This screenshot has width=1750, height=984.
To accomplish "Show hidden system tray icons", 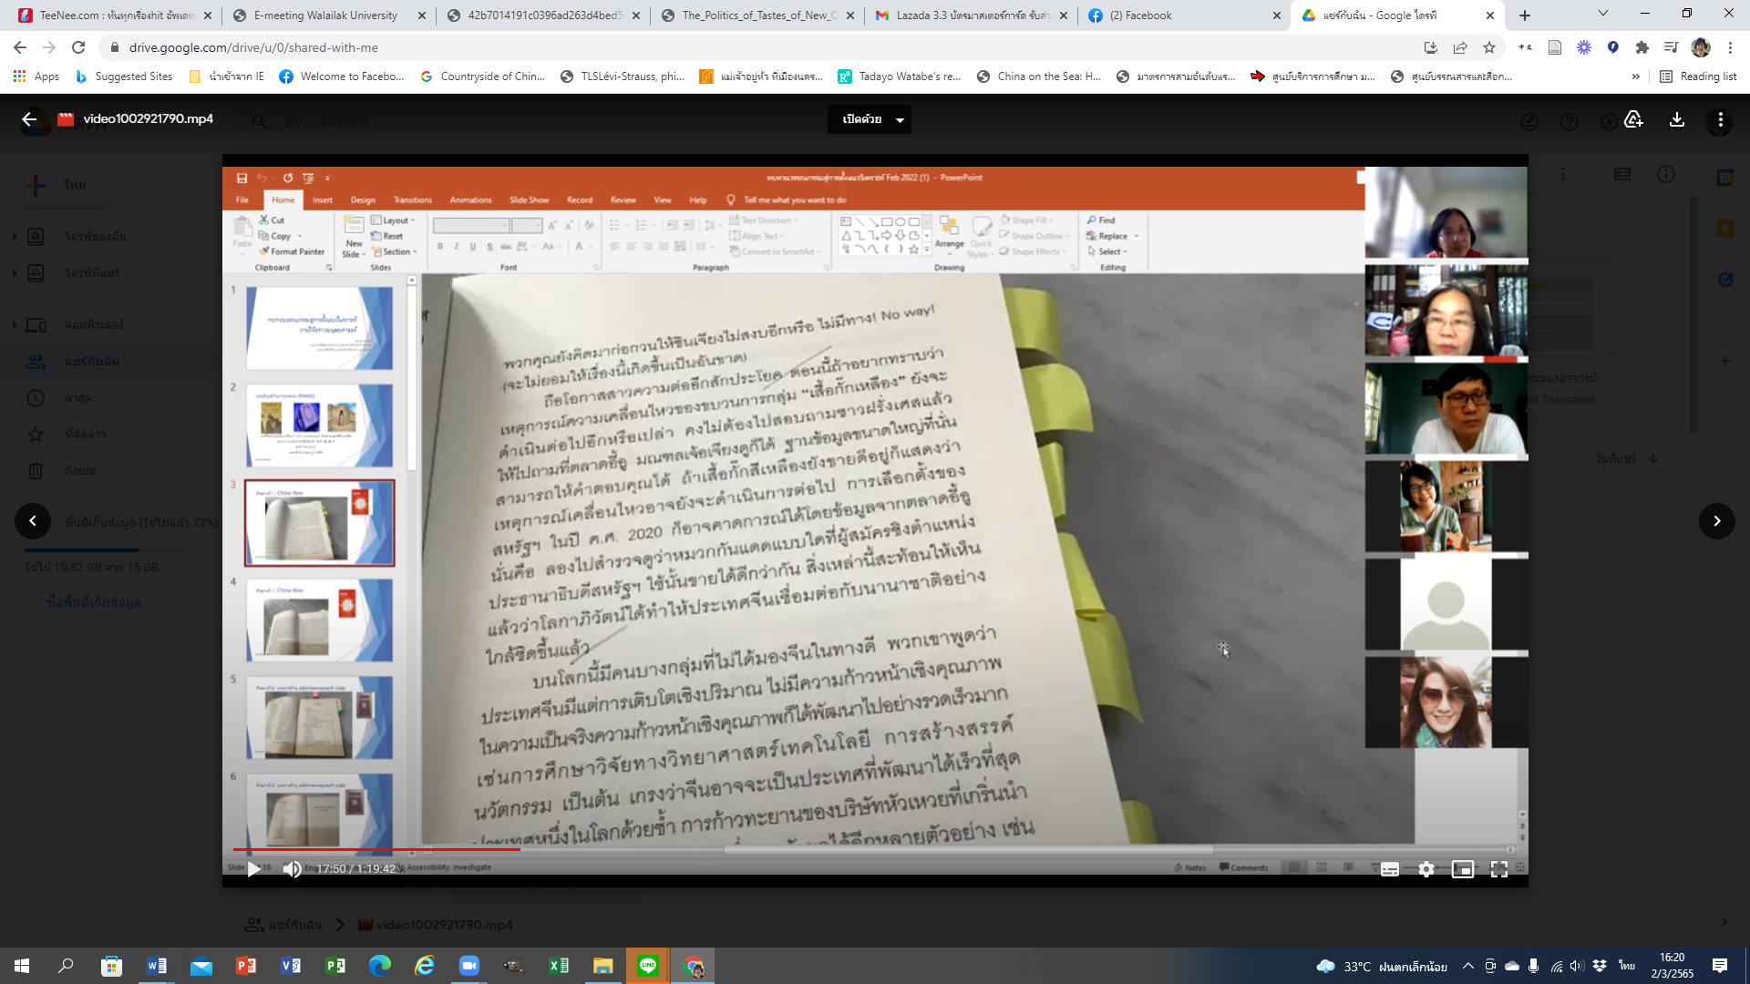I will coord(1467,966).
